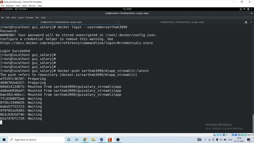
Task: Click VirtualBox optical disk status icon
Action: pyautogui.click(x=218, y=135)
